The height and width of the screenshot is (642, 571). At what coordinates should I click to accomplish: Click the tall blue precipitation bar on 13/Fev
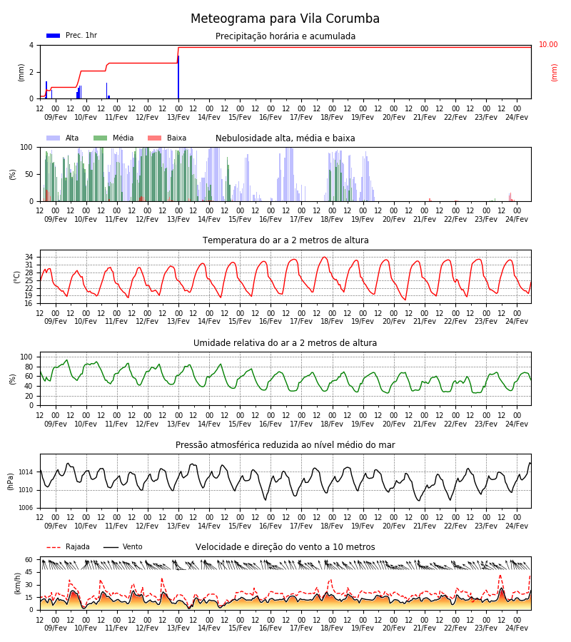coord(178,77)
